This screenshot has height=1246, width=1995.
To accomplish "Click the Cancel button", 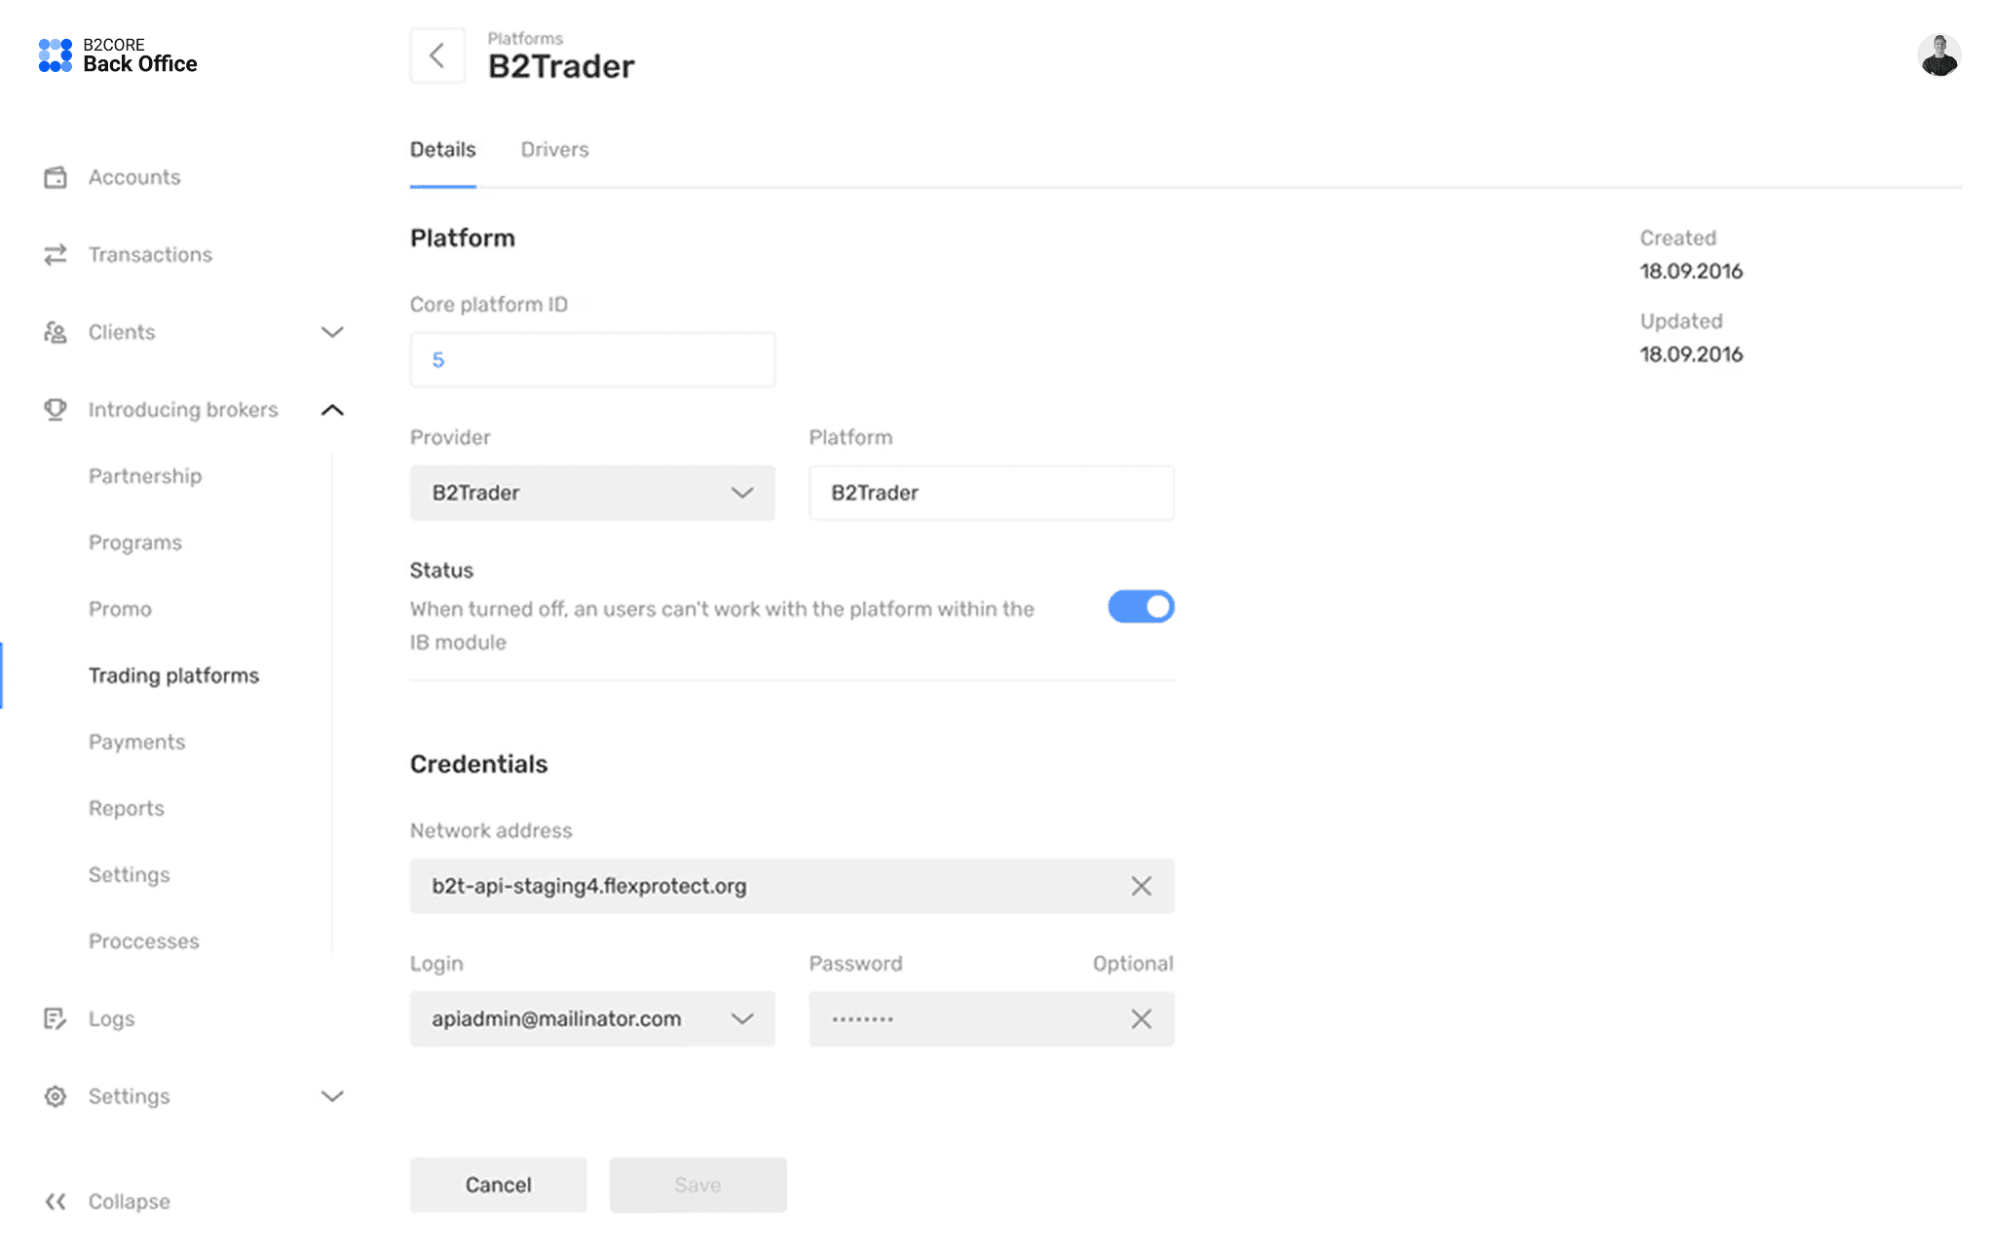I will tap(498, 1185).
